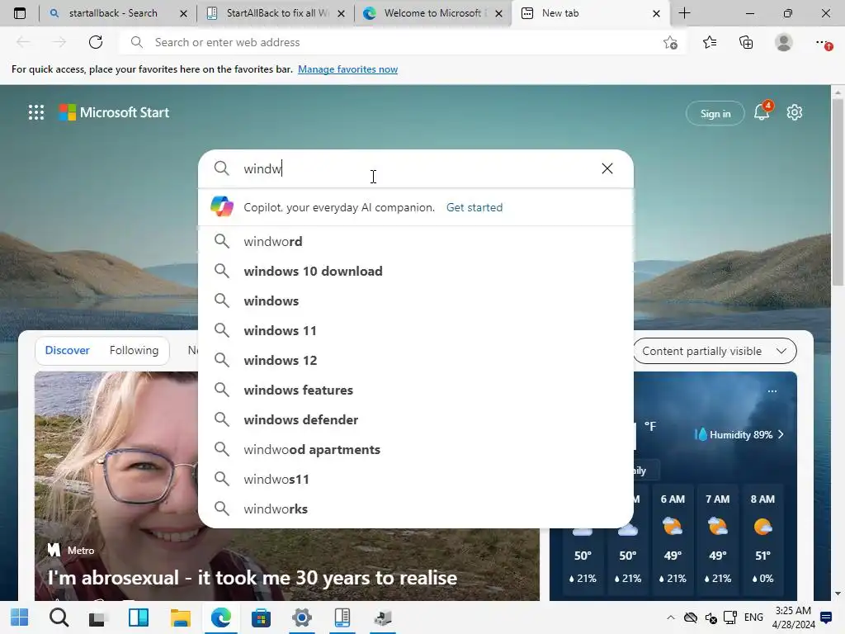
Task: Open the Windows Start menu
Action: coord(20,617)
